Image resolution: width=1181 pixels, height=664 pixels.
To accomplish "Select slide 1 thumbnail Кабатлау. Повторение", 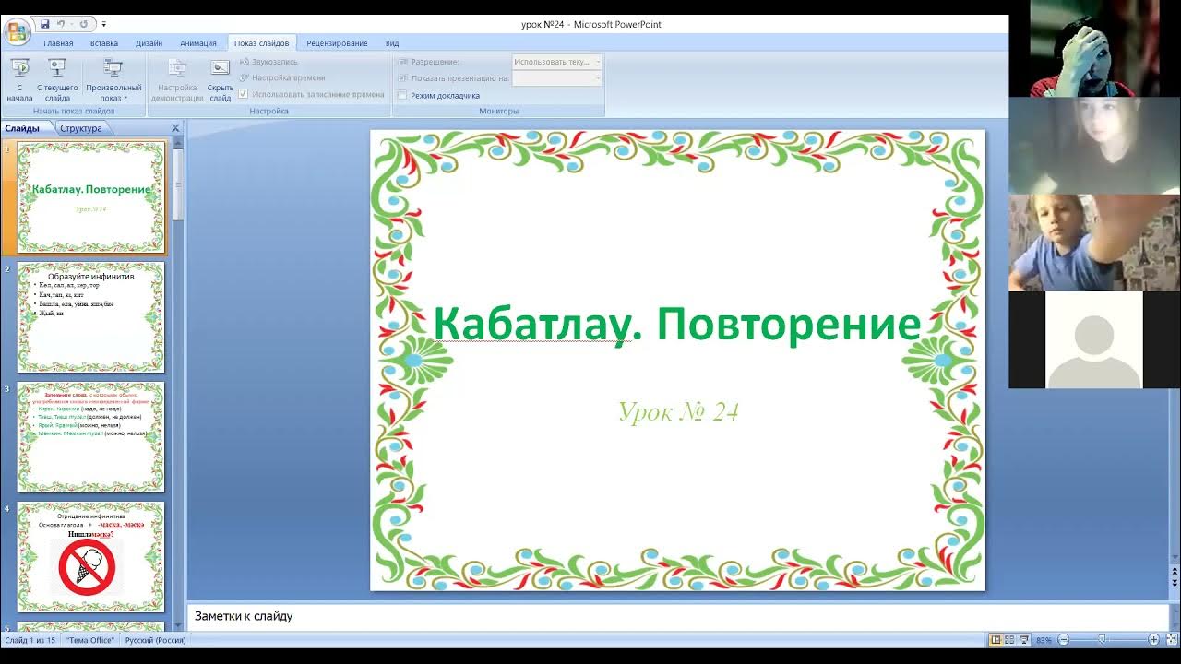I will (90, 196).
